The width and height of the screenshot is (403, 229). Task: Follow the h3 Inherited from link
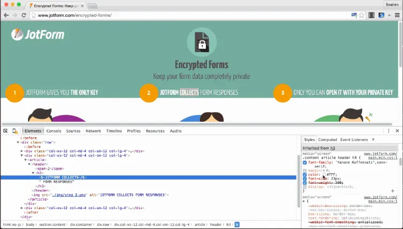click(x=333, y=148)
